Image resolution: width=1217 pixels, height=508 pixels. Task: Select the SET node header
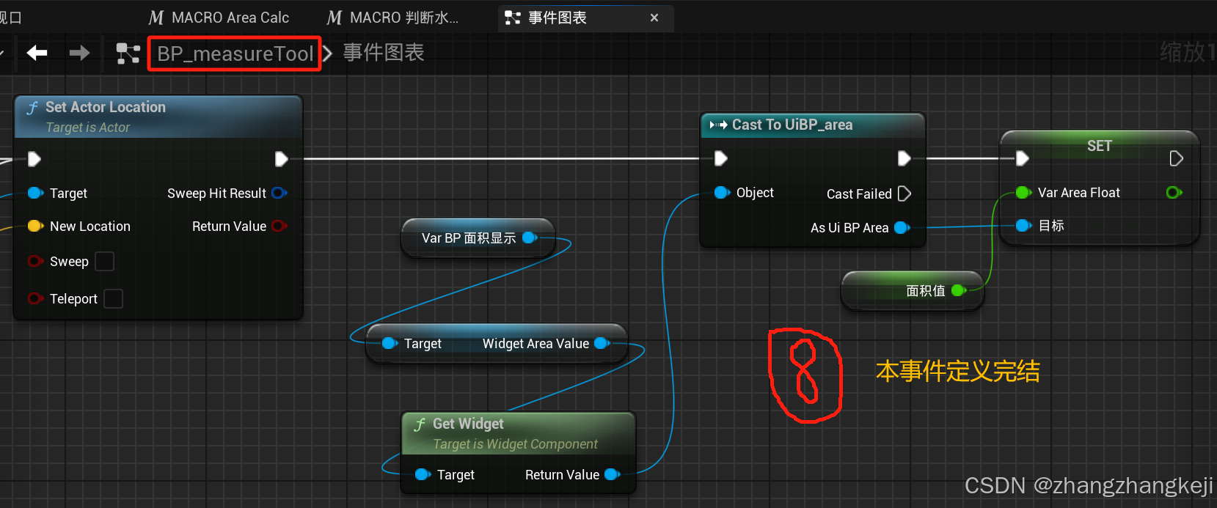(x=1099, y=146)
